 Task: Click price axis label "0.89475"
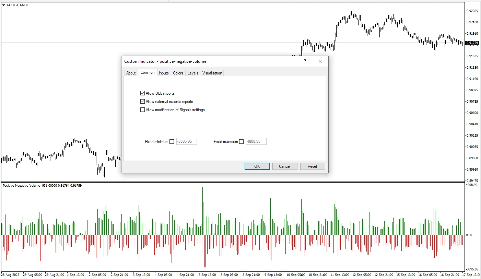click(x=472, y=181)
